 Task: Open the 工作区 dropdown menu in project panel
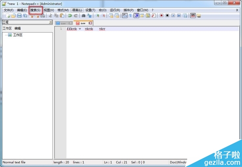[7, 29]
